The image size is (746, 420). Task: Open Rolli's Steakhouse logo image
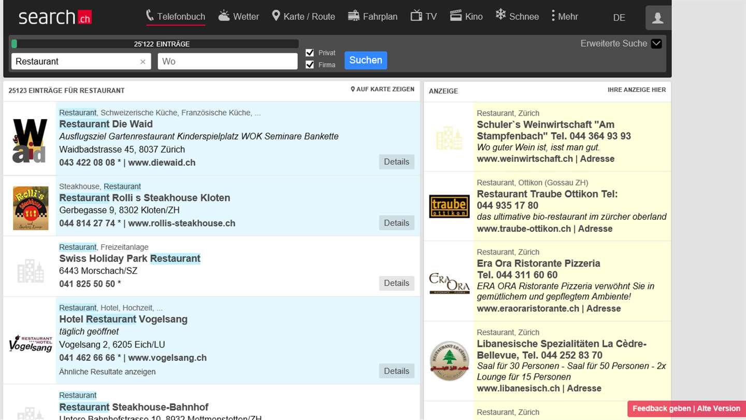point(31,208)
